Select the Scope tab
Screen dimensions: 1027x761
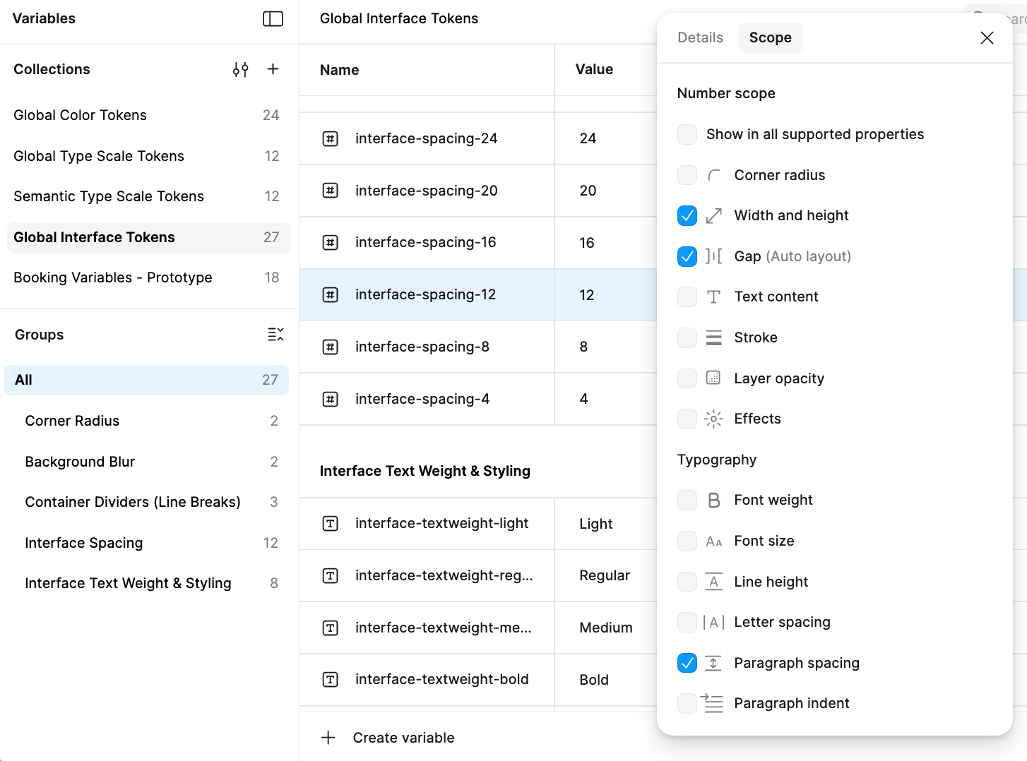pos(770,38)
